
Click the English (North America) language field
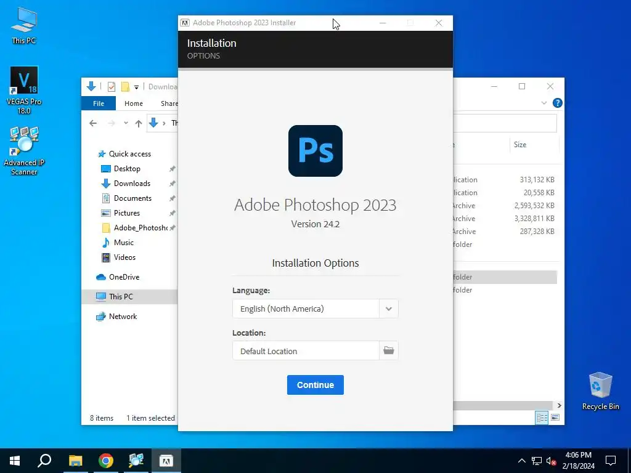point(306,309)
